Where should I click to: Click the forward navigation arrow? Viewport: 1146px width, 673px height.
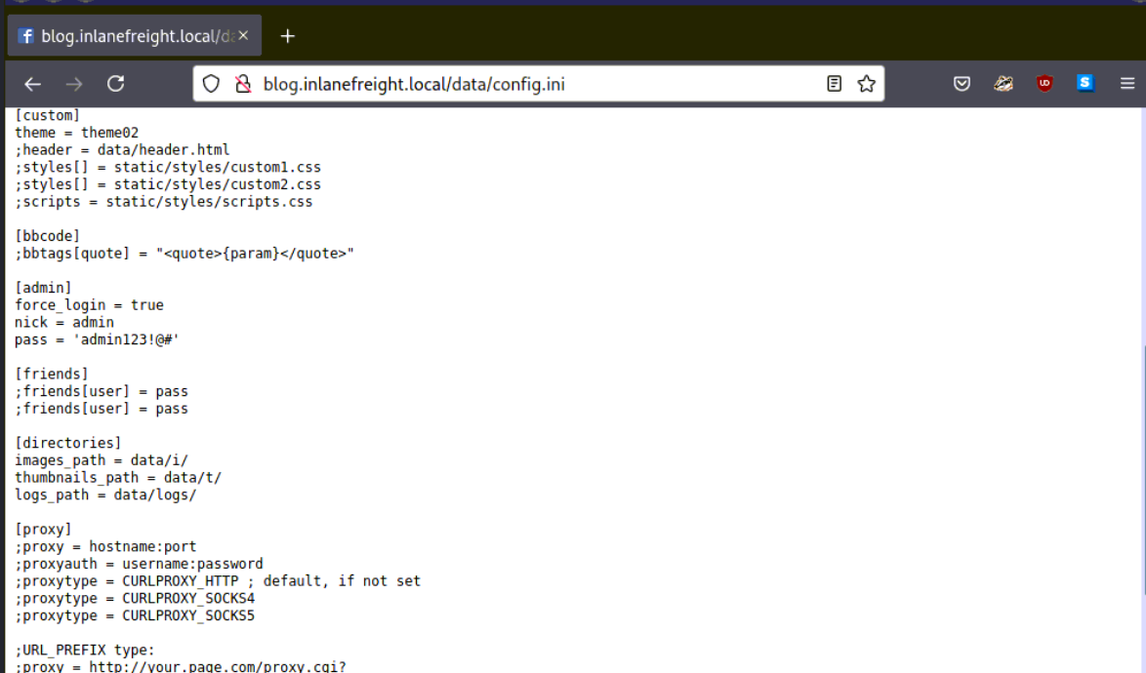[x=74, y=85]
